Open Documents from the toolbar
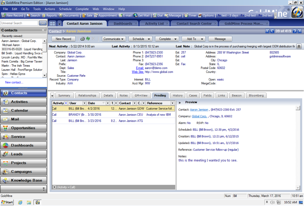 69,16
